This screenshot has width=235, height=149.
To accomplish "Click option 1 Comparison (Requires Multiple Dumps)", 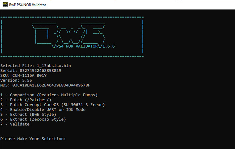I will coord(49,95).
